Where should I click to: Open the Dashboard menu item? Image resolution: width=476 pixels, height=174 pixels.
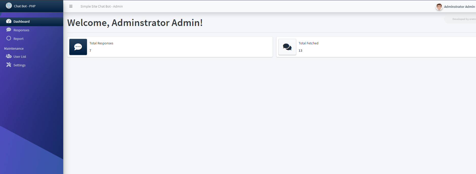pyautogui.click(x=32, y=21)
